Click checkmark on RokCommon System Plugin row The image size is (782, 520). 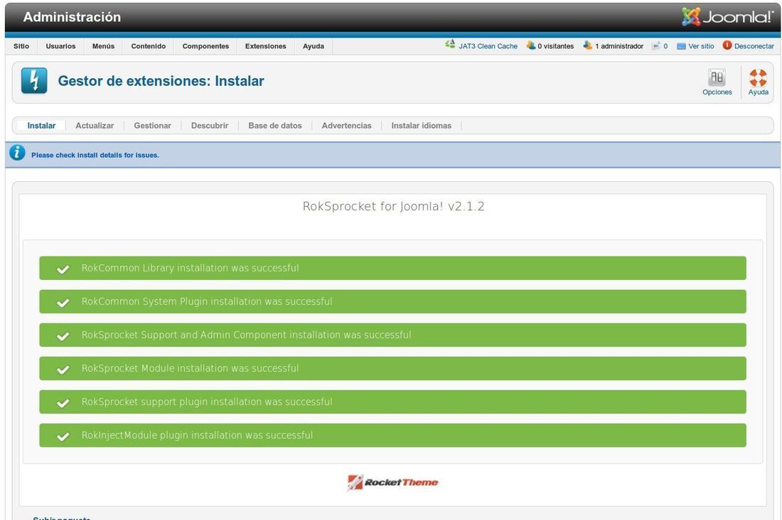pyautogui.click(x=63, y=303)
